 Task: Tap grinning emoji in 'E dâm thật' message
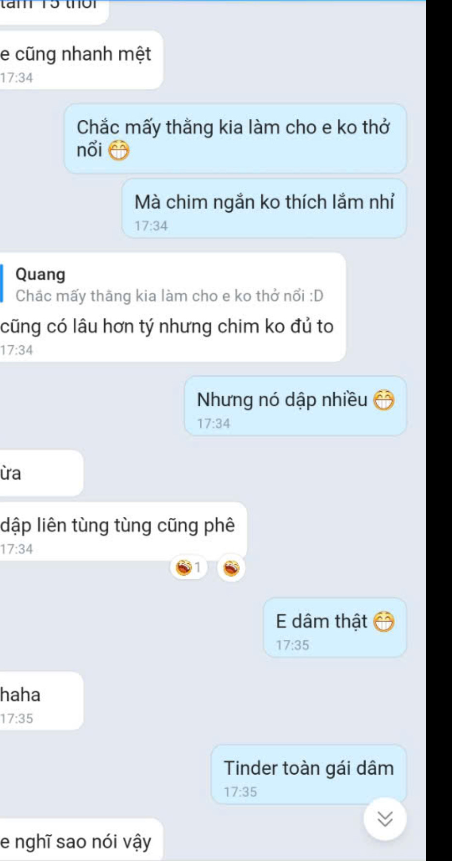[384, 622]
